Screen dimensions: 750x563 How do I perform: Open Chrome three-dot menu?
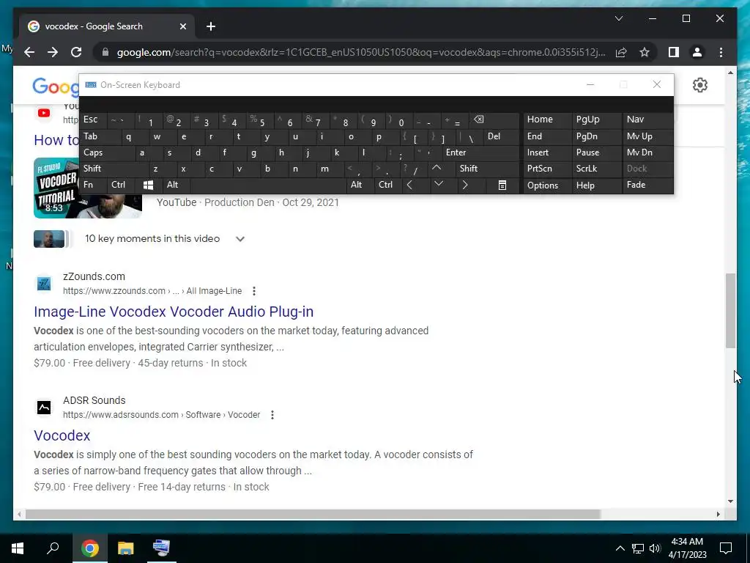pyautogui.click(x=721, y=52)
